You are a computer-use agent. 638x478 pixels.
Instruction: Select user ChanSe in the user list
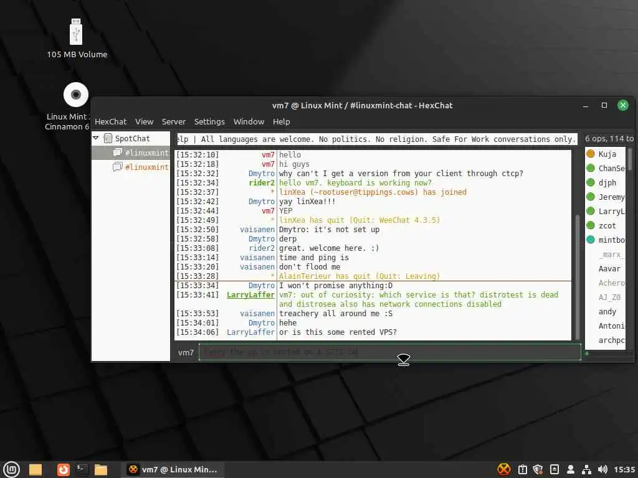(x=606, y=168)
